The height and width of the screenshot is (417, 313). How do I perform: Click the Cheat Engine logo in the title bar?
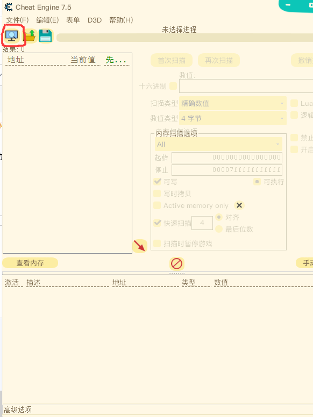click(9, 7)
